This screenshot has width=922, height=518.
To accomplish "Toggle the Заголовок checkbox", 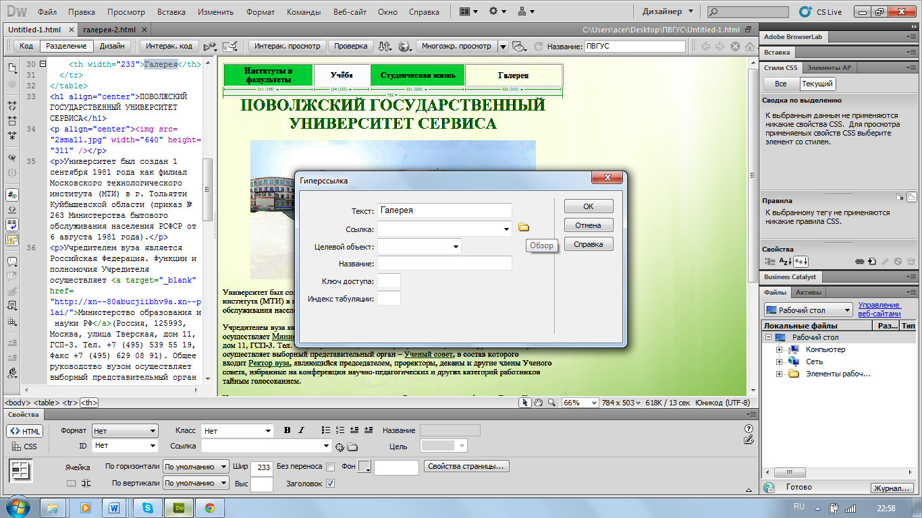I will click(x=330, y=483).
